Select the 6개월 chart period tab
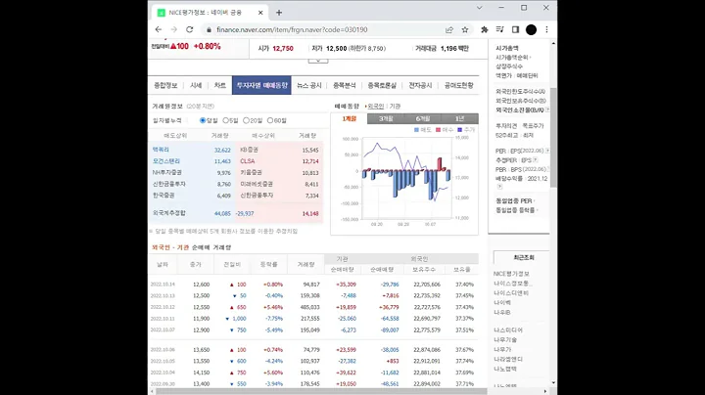The height and width of the screenshot is (395, 705). coord(423,118)
